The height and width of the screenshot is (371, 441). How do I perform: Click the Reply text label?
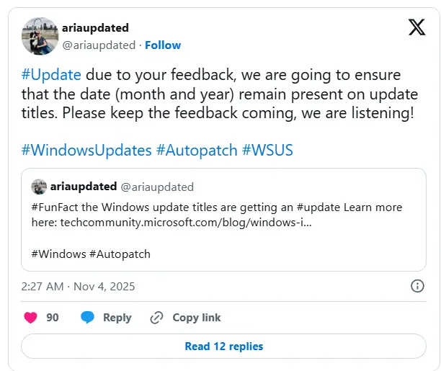[117, 318]
